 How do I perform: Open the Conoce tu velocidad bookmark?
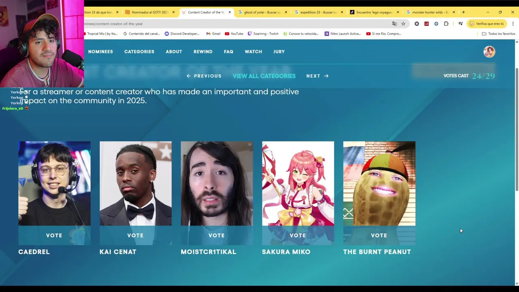tap(301, 34)
